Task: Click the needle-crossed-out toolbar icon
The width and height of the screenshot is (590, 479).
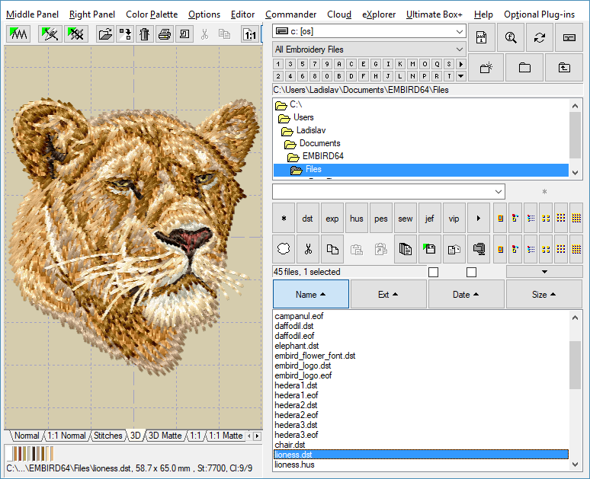Action: pos(50,34)
